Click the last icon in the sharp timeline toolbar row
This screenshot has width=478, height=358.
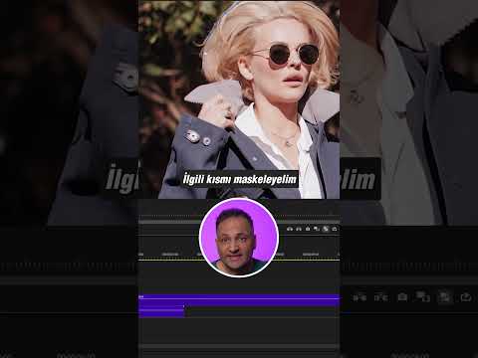point(335,229)
